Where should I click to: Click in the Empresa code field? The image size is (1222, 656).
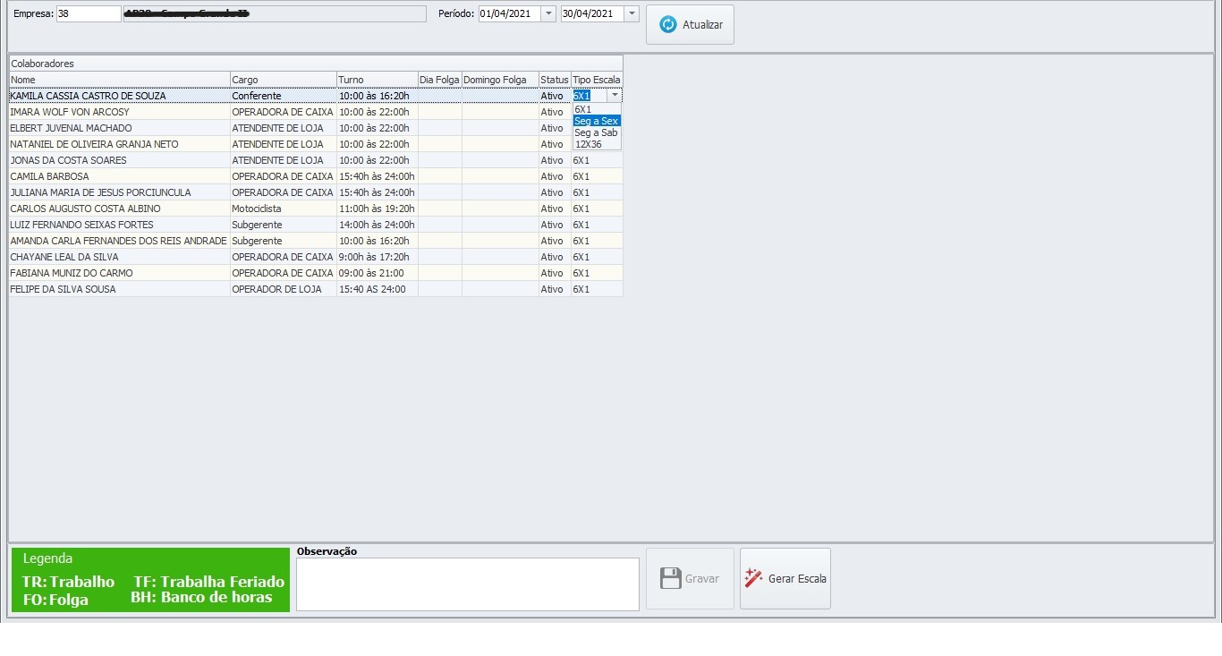click(x=88, y=13)
